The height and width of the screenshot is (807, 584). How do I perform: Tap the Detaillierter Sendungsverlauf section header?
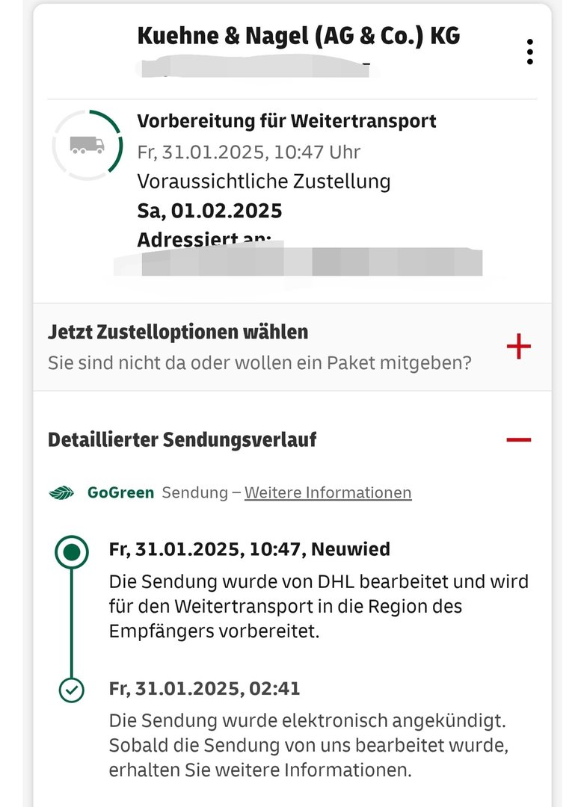[x=182, y=439]
